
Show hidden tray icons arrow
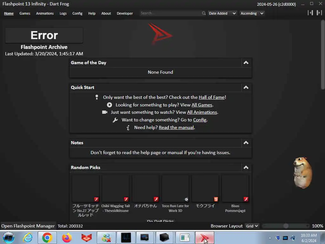pos(270,238)
